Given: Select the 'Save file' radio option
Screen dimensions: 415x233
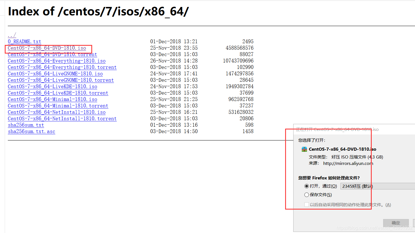Looking at the screenshot, I should pos(307,195).
